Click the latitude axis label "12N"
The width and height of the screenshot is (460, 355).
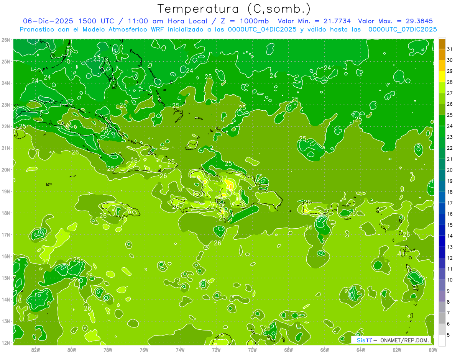pos(6,343)
